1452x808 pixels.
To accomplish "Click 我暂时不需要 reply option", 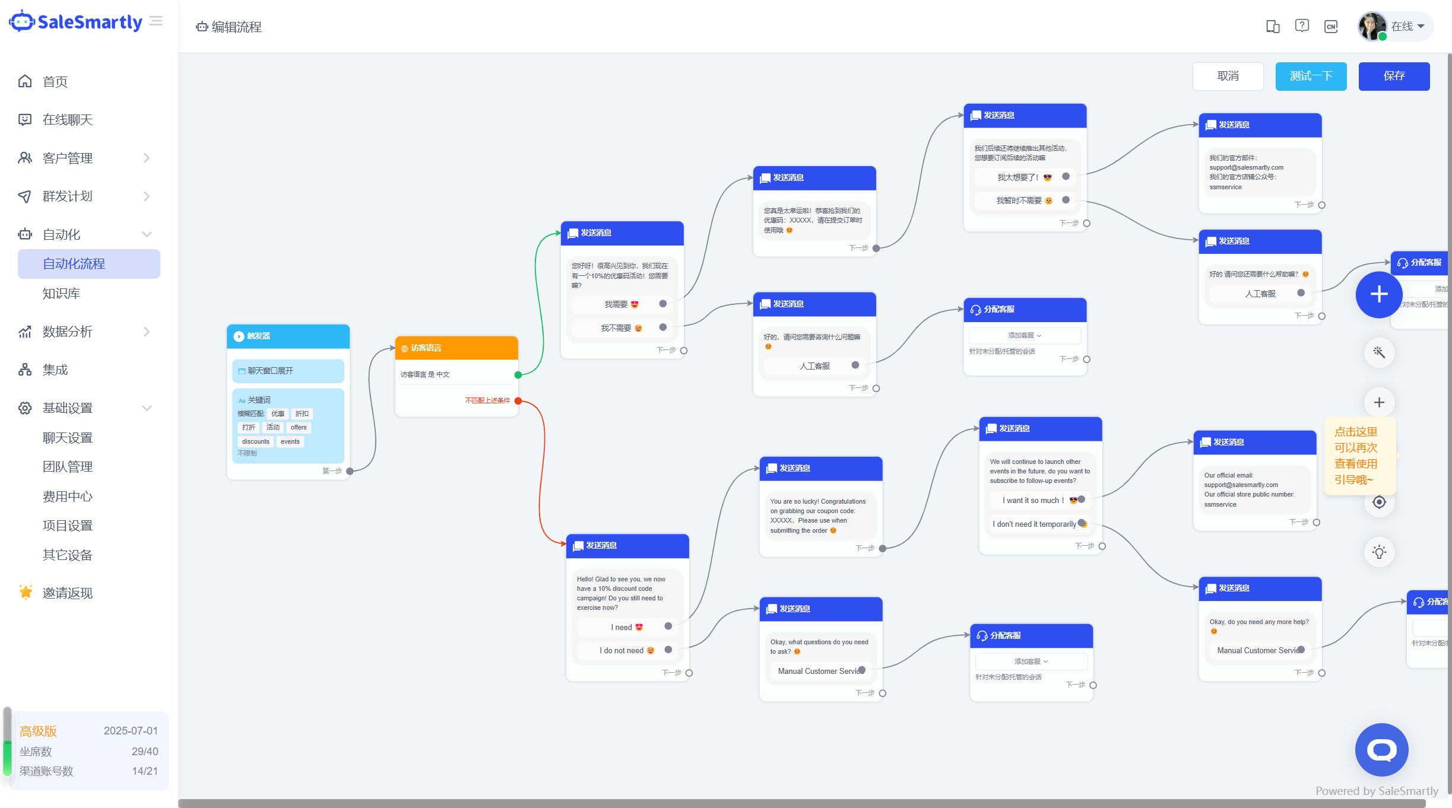I will (x=1025, y=201).
